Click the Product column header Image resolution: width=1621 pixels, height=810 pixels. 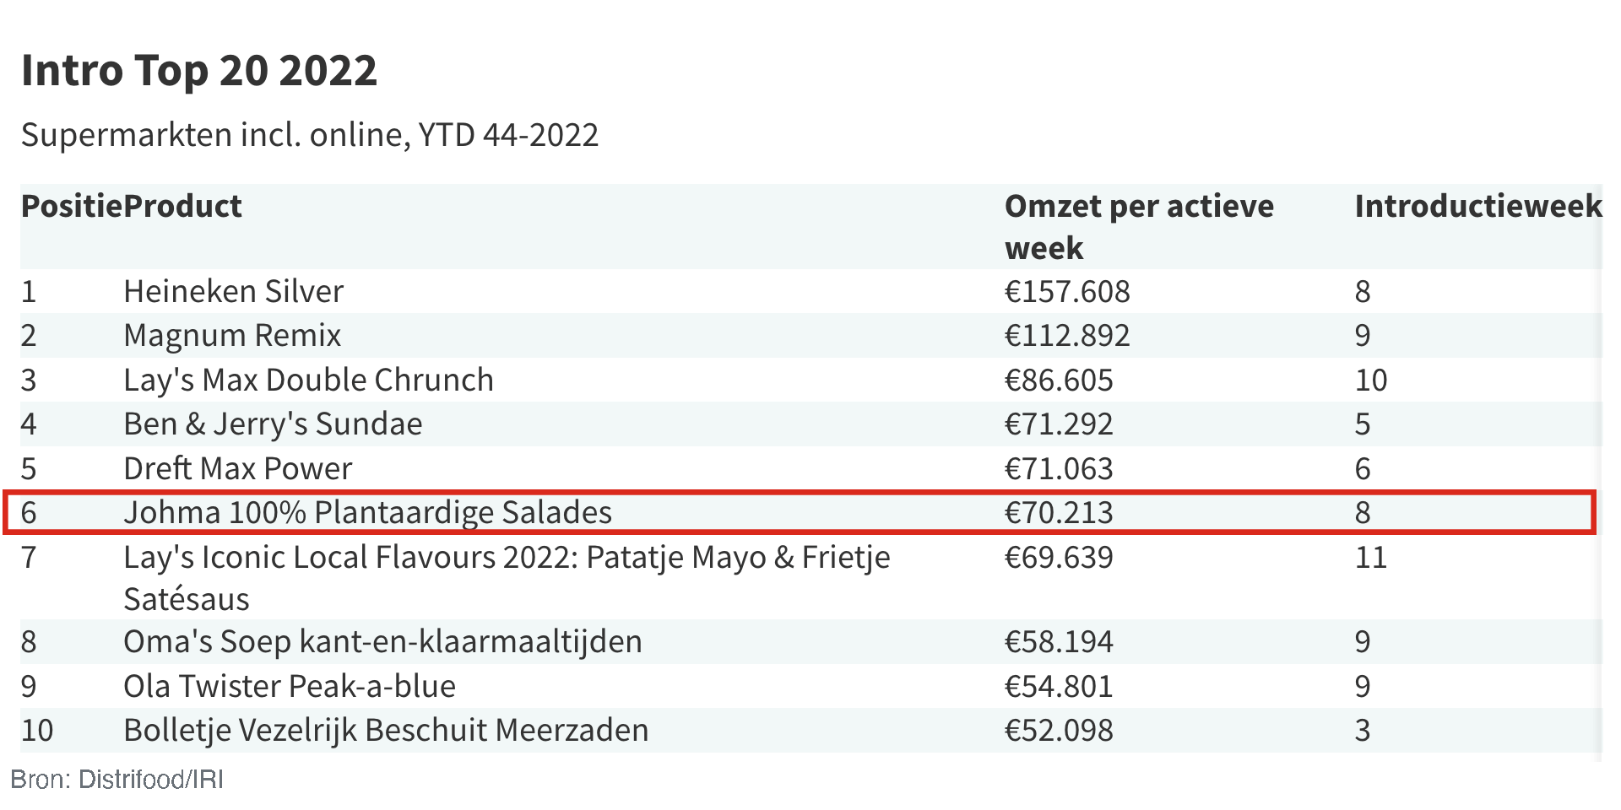pyautogui.click(x=183, y=207)
